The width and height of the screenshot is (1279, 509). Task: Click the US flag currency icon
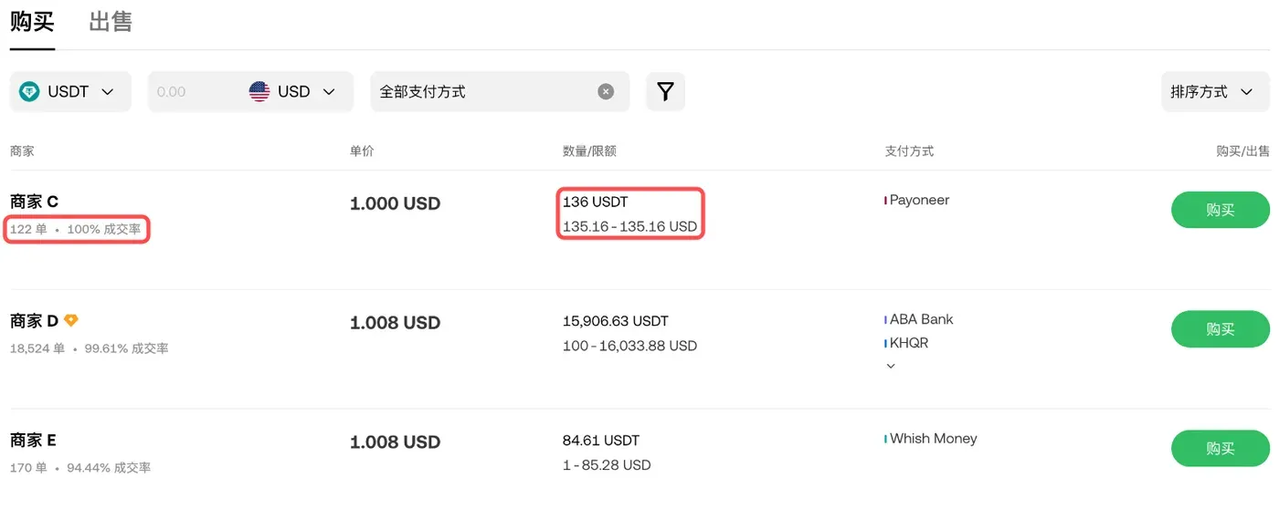click(259, 91)
